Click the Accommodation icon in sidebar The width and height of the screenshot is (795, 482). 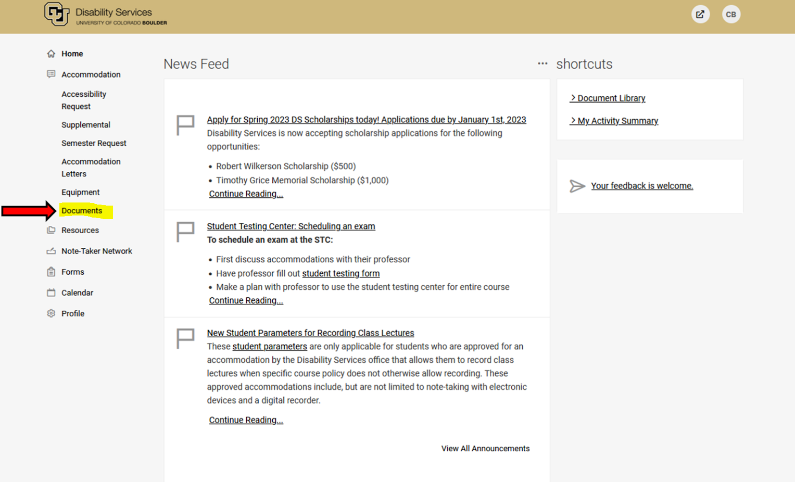(x=51, y=74)
